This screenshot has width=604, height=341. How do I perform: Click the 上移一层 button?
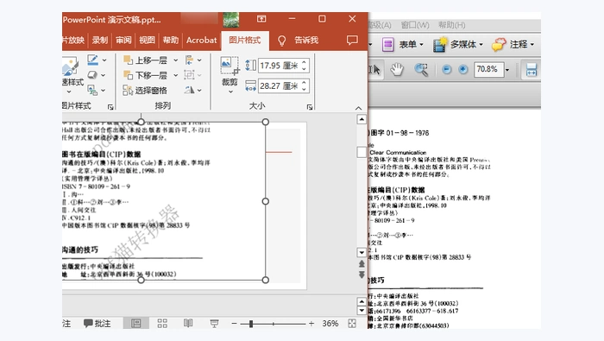145,60
